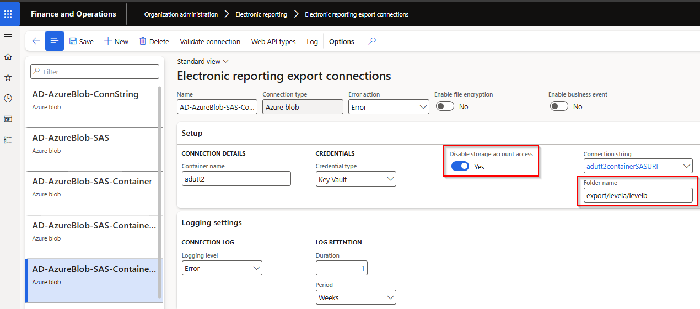Click Validate connection button
Viewport: 700px width, 309px height.
pos(210,42)
